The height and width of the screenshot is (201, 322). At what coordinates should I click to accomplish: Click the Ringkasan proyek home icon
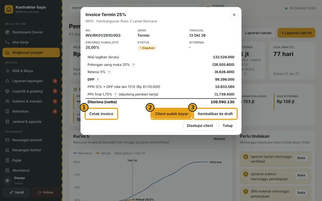click(x=7, y=53)
